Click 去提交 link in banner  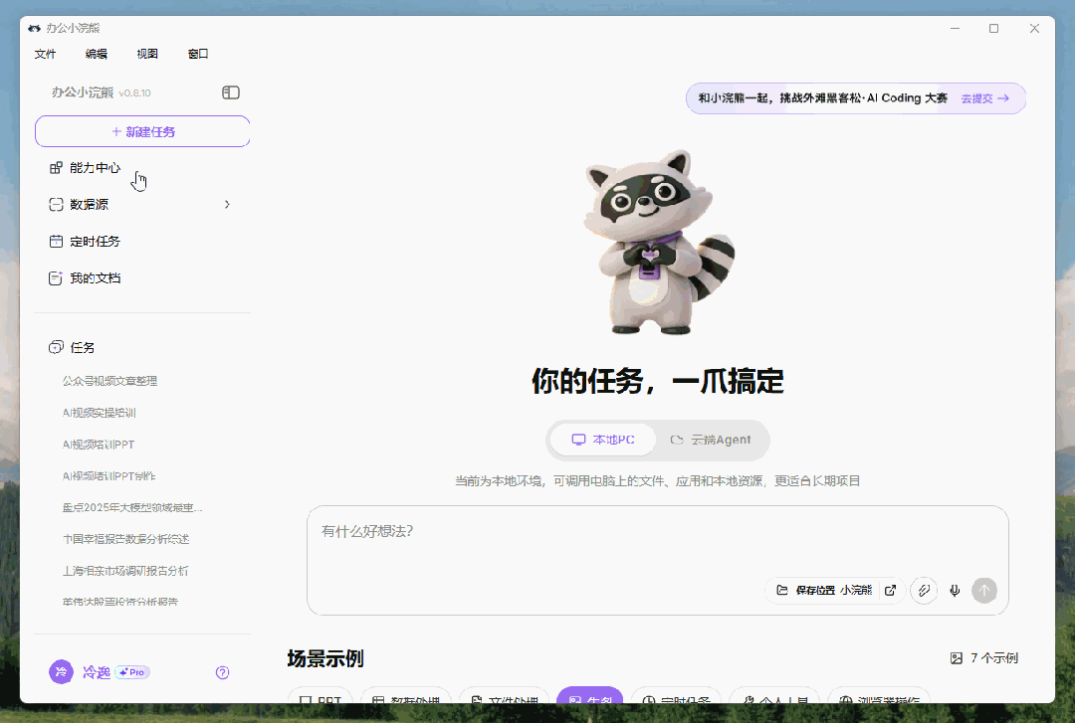click(984, 98)
